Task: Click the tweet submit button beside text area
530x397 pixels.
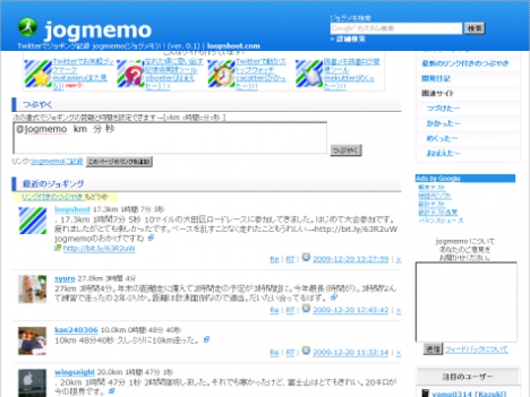Action: tap(346, 151)
